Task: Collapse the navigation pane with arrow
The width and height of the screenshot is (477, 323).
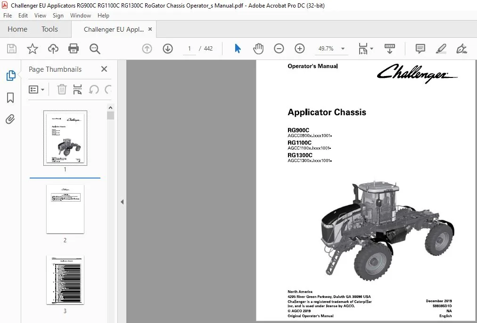Action: (x=122, y=202)
